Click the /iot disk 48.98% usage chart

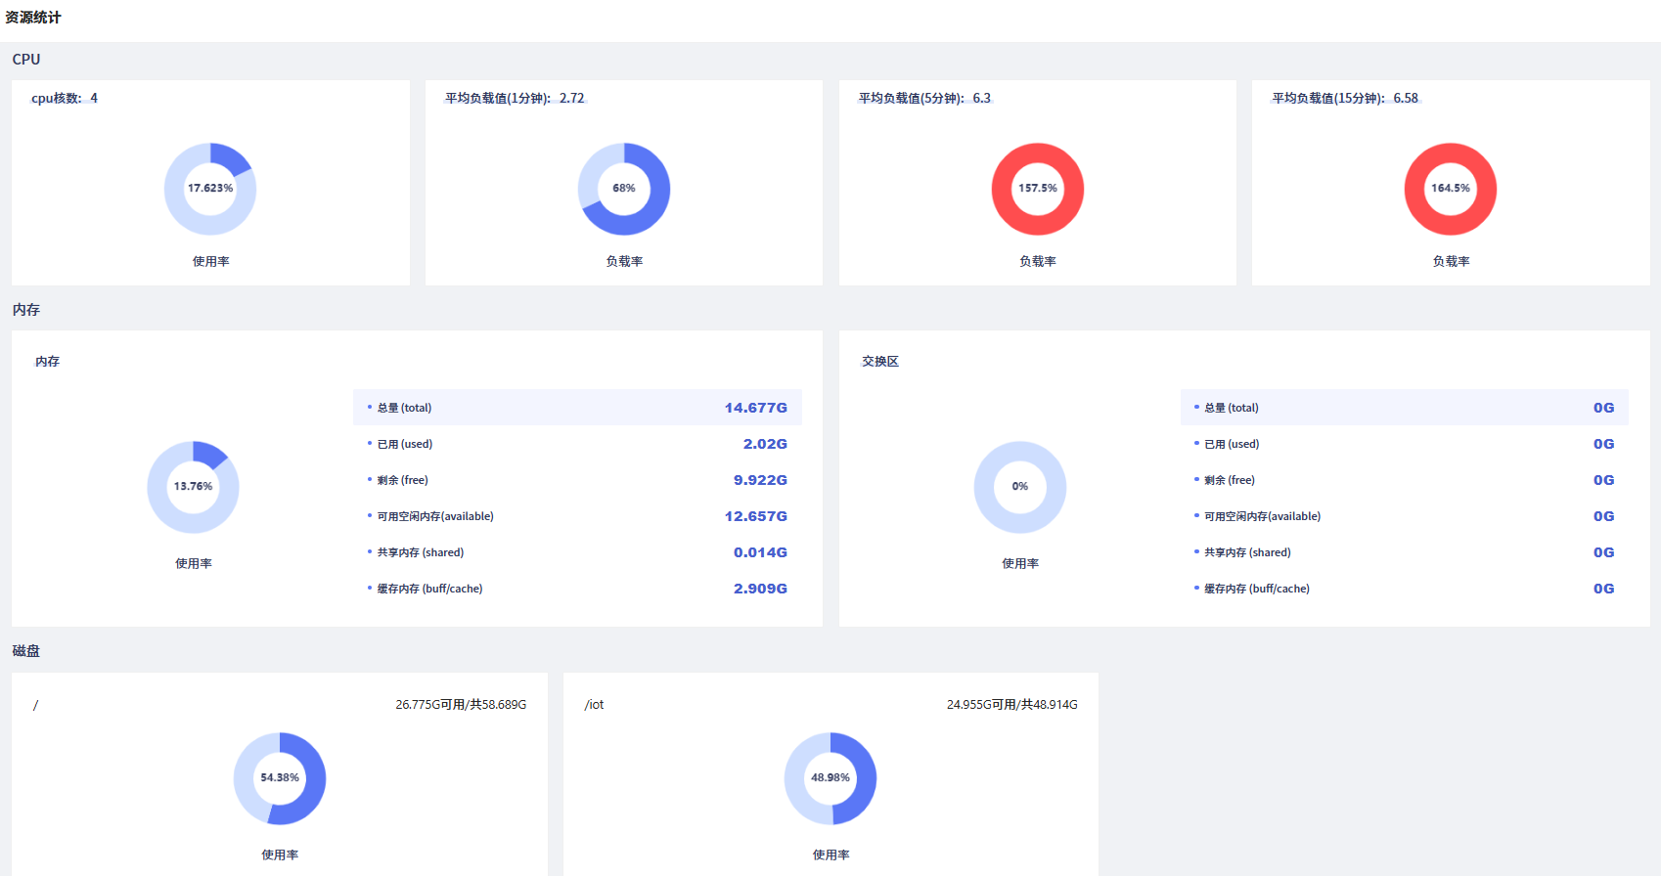[x=830, y=778]
